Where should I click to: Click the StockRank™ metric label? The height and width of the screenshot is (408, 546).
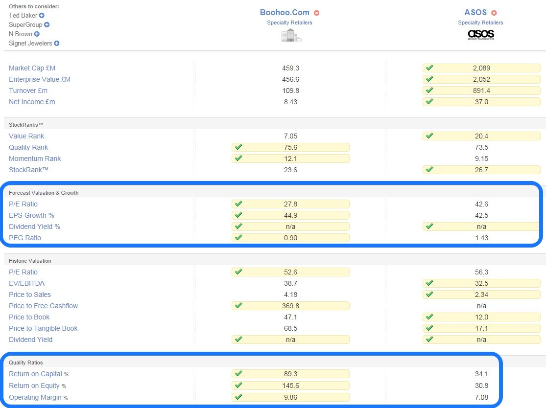tap(28, 170)
